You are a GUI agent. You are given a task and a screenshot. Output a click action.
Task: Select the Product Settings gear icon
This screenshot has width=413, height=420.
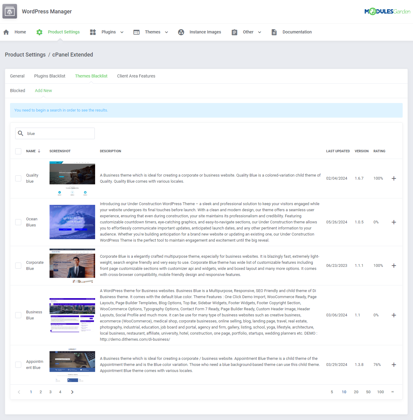[x=39, y=32]
